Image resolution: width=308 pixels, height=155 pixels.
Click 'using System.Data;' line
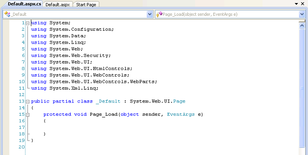(58, 36)
